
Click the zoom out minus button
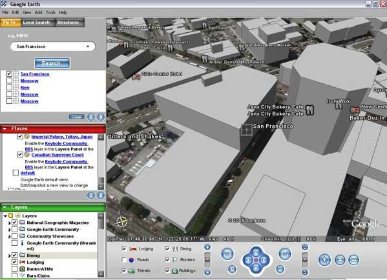(x=207, y=272)
